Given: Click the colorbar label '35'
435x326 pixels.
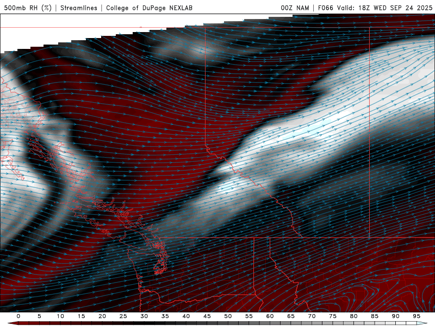Looking at the screenshot, I should click(x=165, y=316).
